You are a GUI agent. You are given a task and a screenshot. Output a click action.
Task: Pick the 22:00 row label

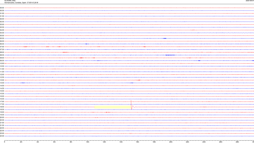point(2,128)
